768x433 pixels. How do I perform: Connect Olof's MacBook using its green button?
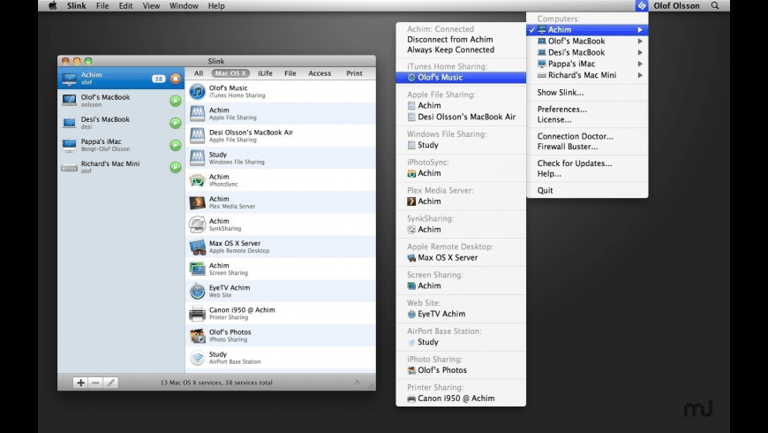point(175,101)
